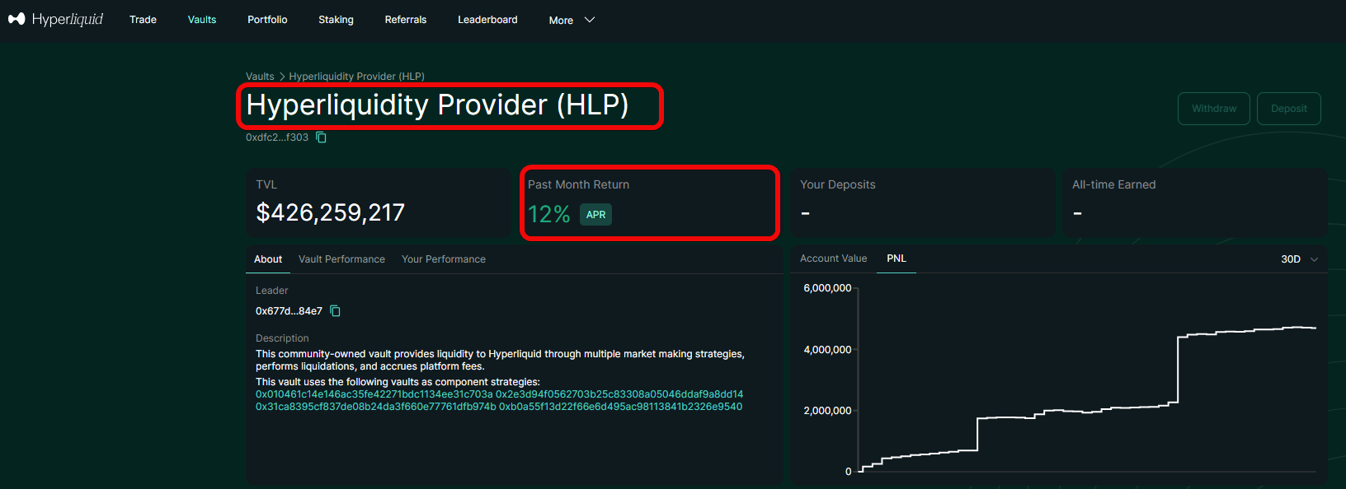Select the Your Performance tab
This screenshot has height=489, width=1346.
click(x=443, y=259)
